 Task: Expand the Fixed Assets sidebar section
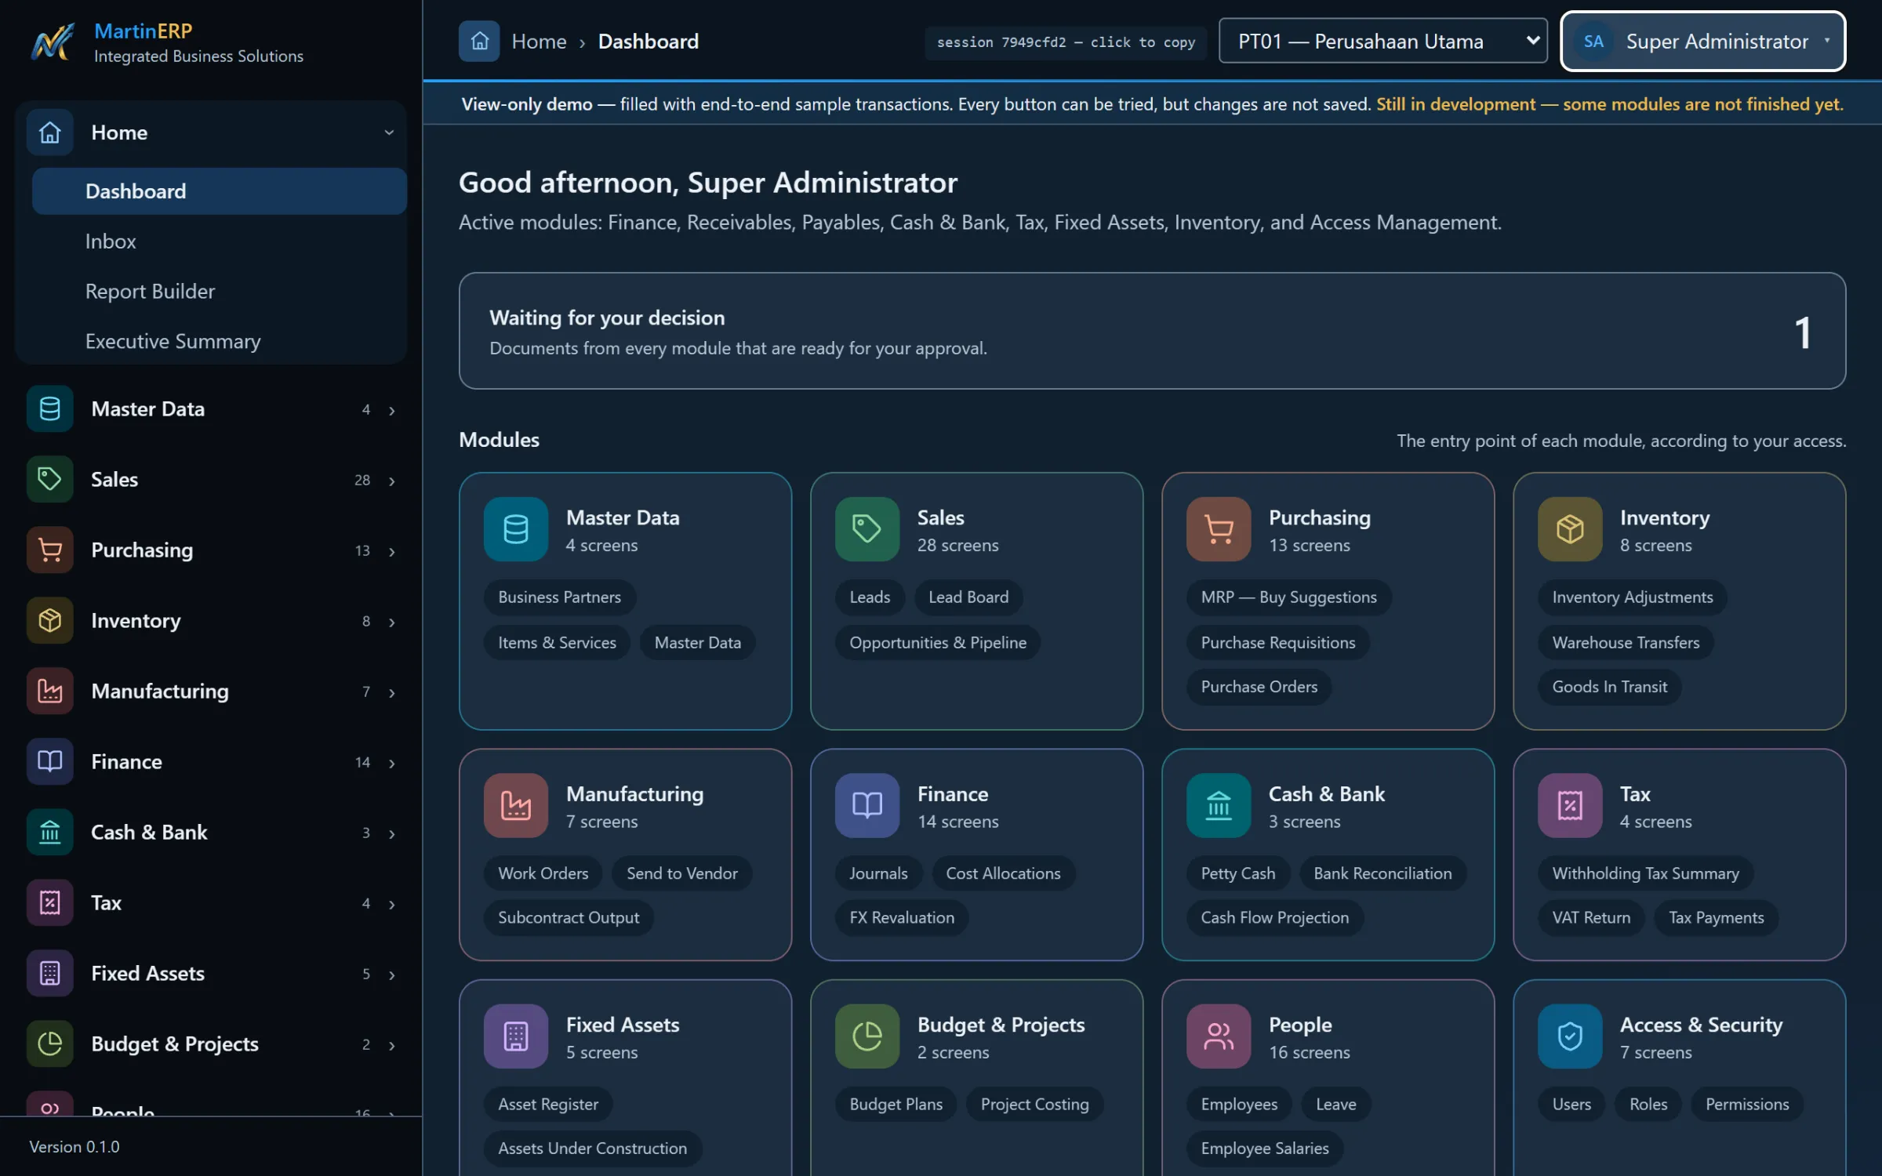pos(211,973)
